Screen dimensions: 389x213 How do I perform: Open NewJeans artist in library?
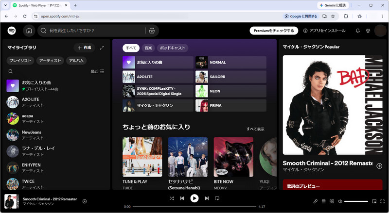[x=56, y=135]
